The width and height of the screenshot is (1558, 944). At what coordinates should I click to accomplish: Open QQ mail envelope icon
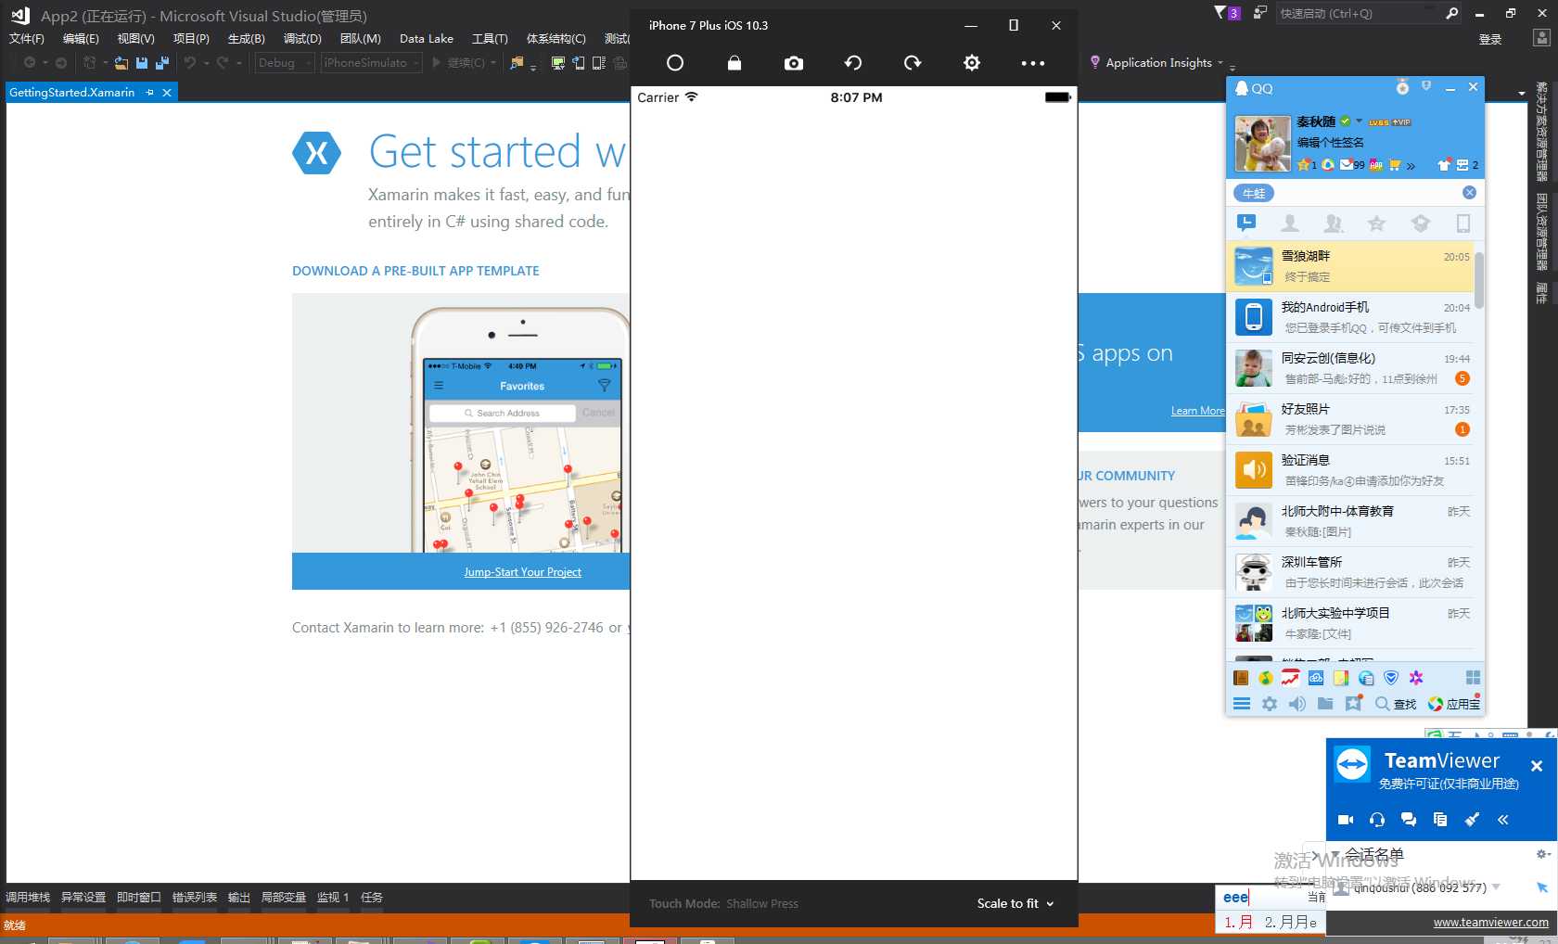point(1346,165)
